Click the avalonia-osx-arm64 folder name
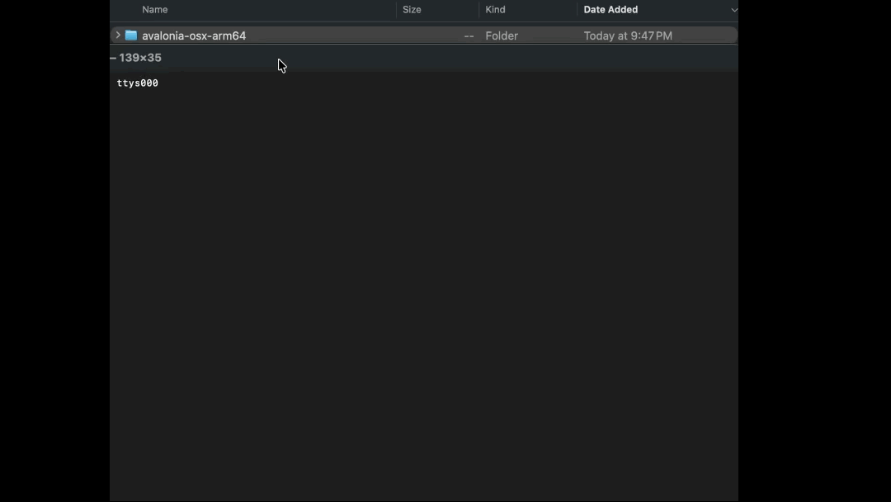Image resolution: width=891 pixels, height=502 pixels. (x=194, y=36)
